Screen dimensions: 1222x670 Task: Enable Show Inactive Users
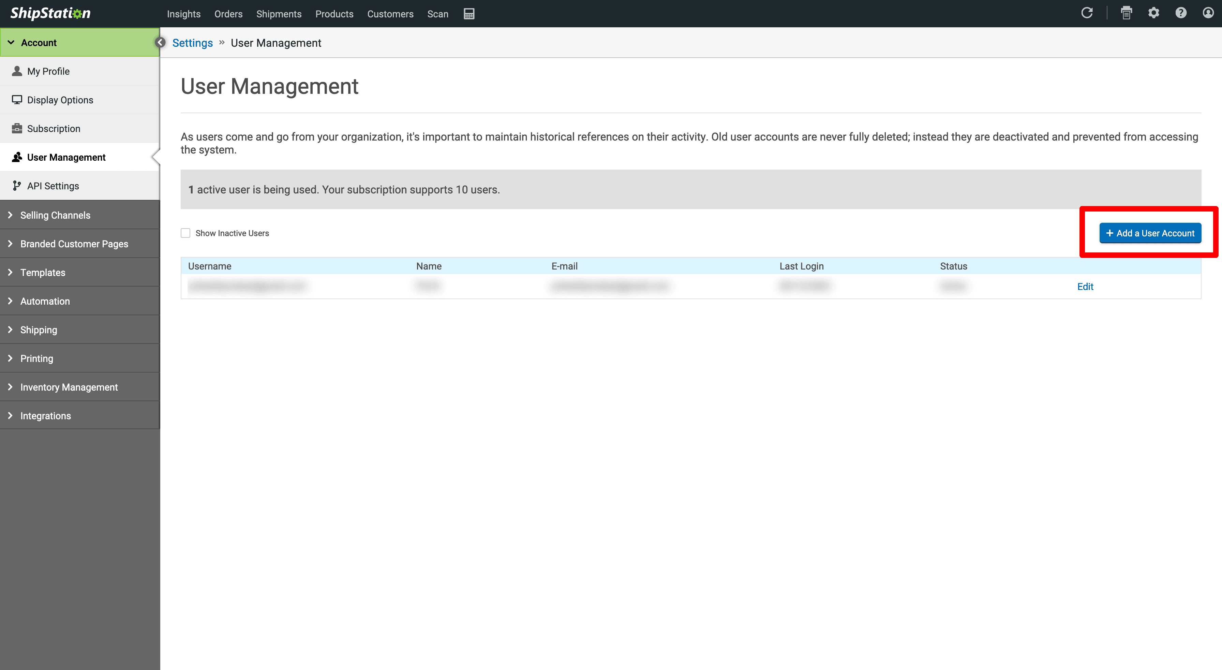pos(185,233)
